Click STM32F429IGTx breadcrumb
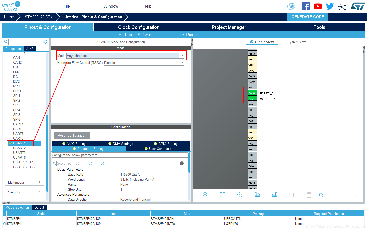The width and height of the screenshot is (367, 231). point(38,17)
